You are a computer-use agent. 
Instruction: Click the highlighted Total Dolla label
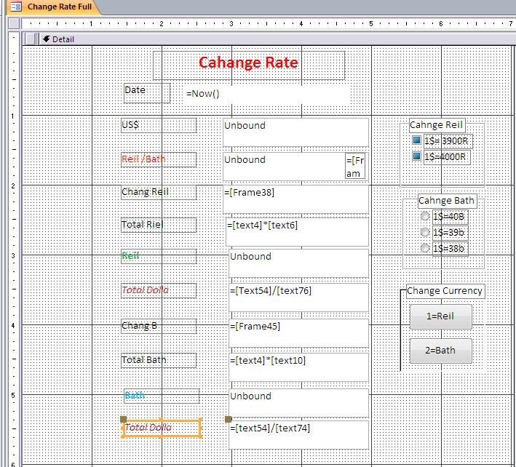(162, 428)
